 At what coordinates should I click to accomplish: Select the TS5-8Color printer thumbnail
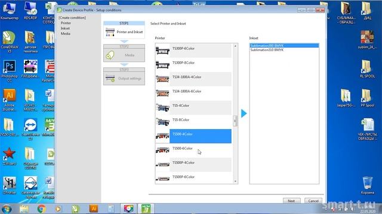pos(162,122)
